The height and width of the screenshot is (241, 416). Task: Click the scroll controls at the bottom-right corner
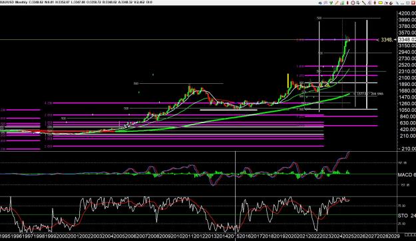point(410,235)
